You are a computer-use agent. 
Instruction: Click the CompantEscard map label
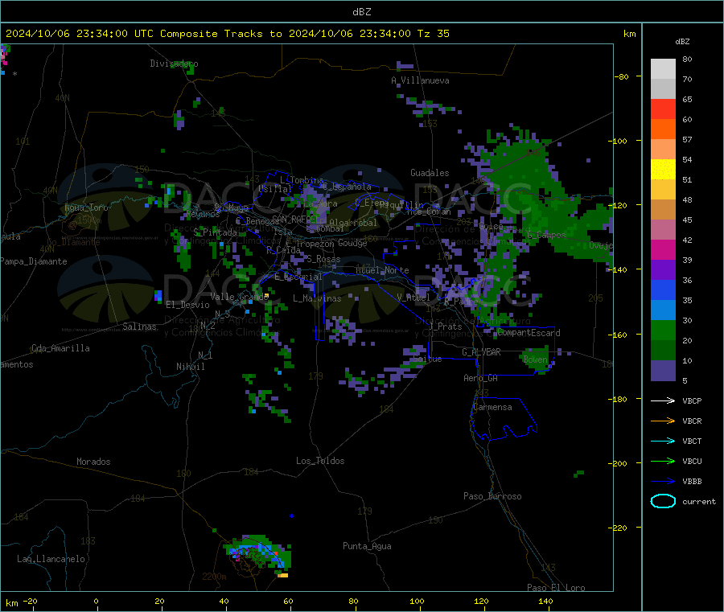point(529,333)
